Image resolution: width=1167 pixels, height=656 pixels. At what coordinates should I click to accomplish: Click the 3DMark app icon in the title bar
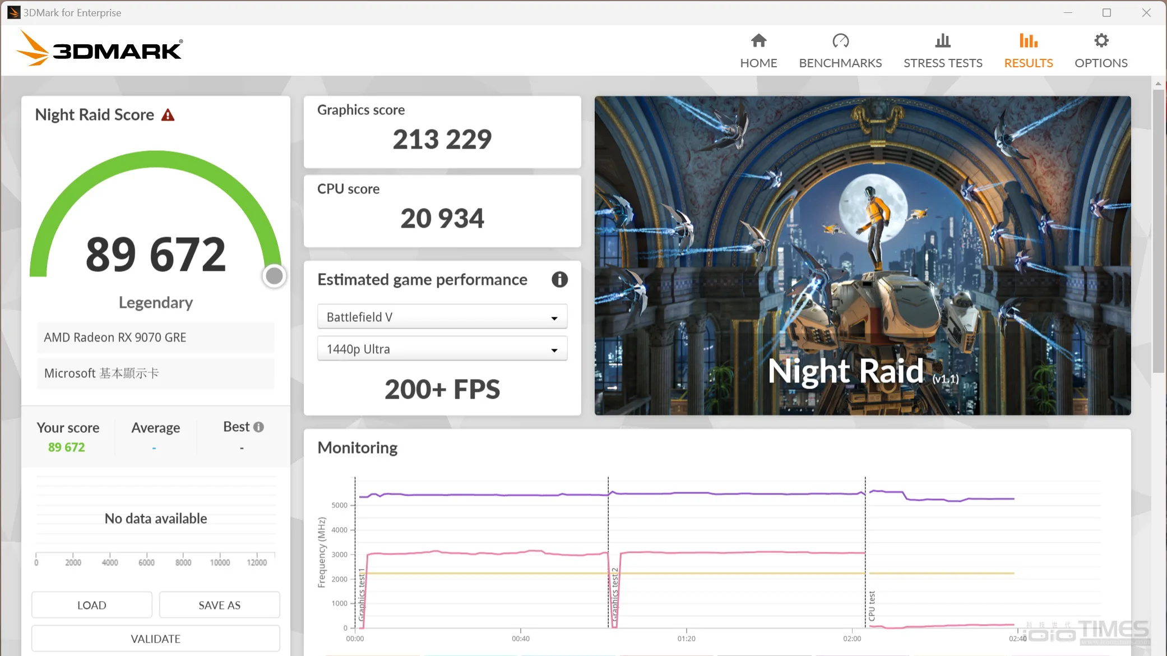13,12
